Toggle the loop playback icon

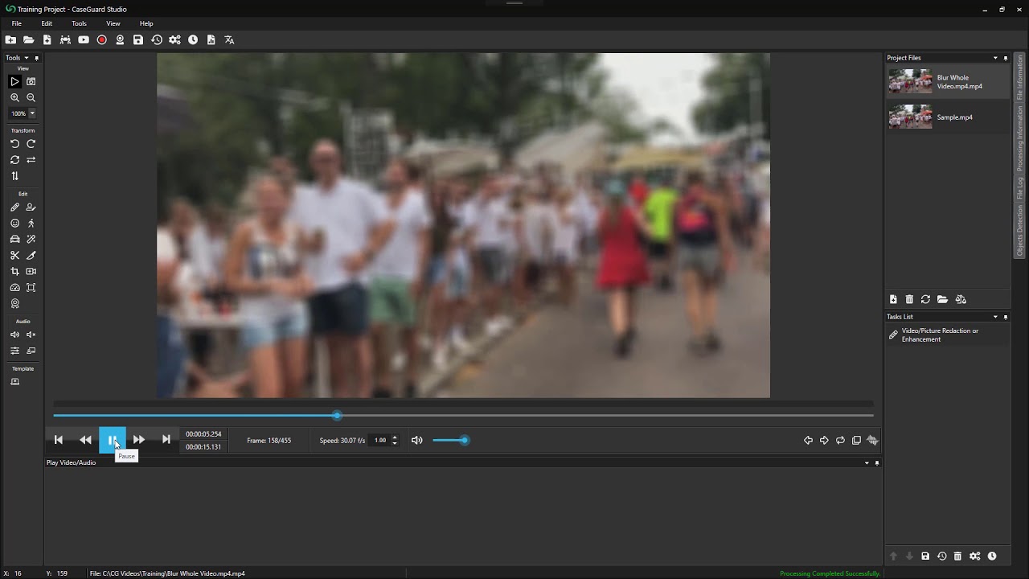[840, 441]
